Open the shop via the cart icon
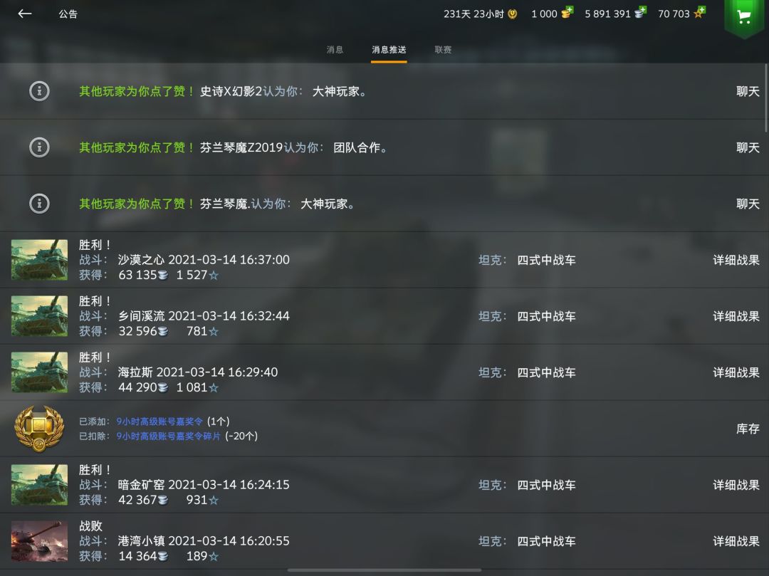Viewport: 769px width, 576px height. click(x=745, y=18)
